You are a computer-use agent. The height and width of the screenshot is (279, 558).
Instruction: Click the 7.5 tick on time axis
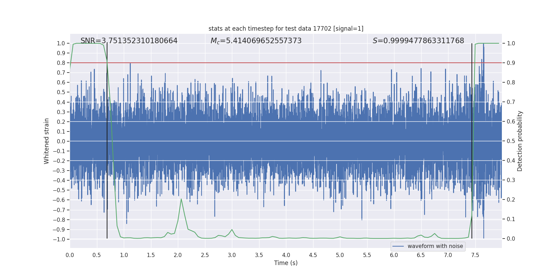click(475, 255)
